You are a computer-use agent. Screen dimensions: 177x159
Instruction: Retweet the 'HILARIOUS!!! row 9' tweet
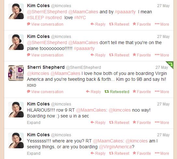119,123
